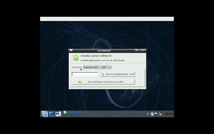Open the volume speaker tray icon

(x=148, y=114)
